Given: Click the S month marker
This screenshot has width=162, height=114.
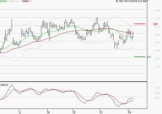Looking at the screenshot, I should click(x=74, y=112).
